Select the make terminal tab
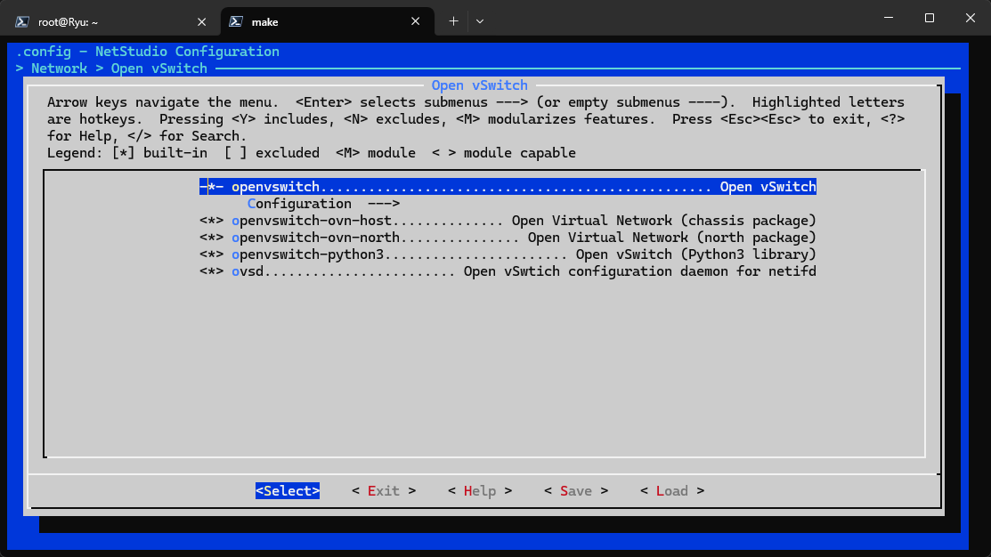The height and width of the screenshot is (557, 991). click(x=328, y=22)
